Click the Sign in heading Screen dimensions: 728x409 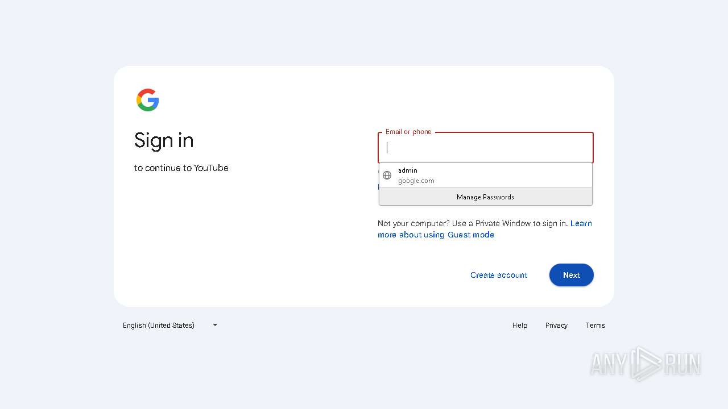pyautogui.click(x=164, y=140)
